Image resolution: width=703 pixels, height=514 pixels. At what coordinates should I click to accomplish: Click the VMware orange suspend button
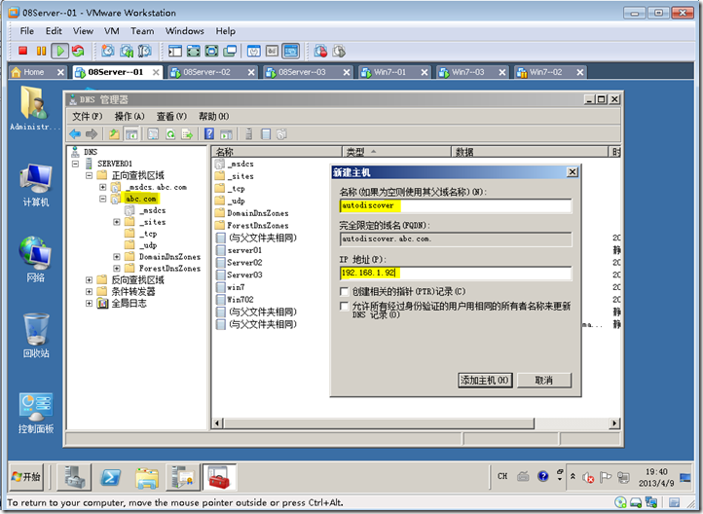tap(41, 51)
